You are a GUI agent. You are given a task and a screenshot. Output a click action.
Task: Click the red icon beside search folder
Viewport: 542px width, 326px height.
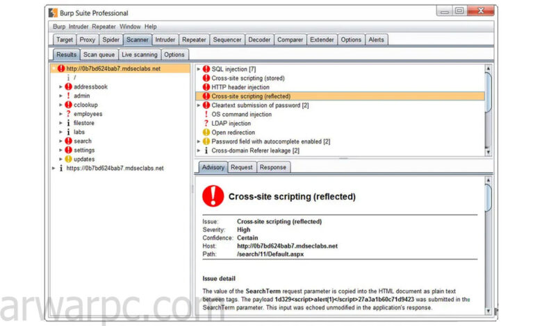coord(68,141)
